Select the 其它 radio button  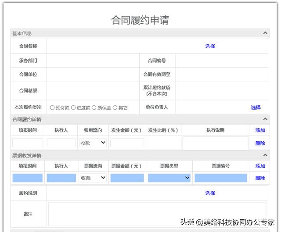[115, 107]
